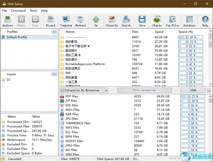This screenshot has width=213, height=162.
Task: Add a new input with plus button
Action: (54, 74)
